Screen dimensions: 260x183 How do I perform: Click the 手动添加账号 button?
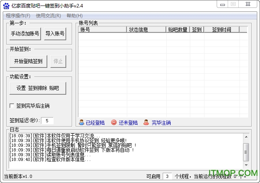25,34
